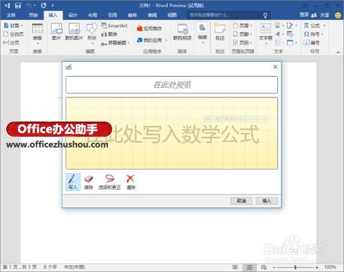
Task: Switch to the 布局 Layout tab
Action: click(93, 15)
